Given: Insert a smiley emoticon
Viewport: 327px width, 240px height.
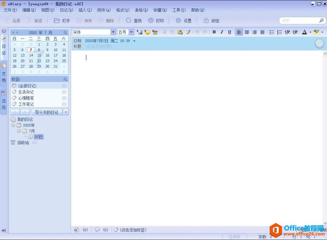Looking at the screenshot, I should point(147,32).
